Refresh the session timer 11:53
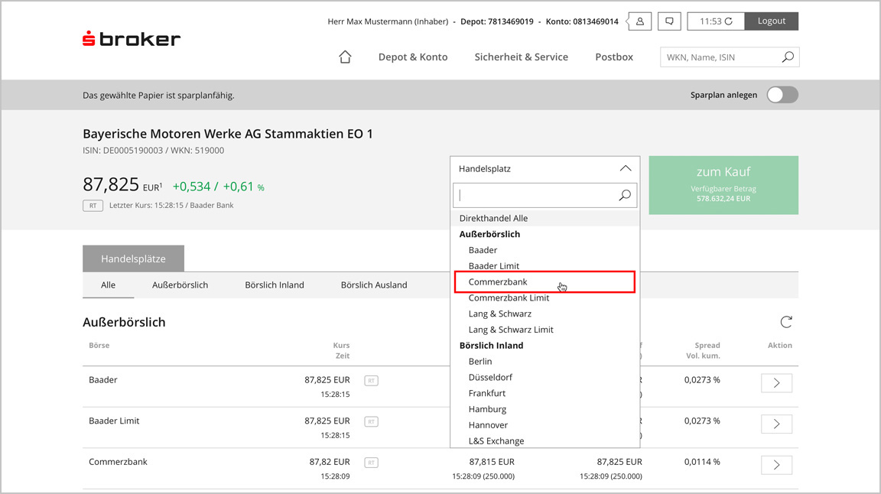This screenshot has height=494, width=881. pos(729,21)
